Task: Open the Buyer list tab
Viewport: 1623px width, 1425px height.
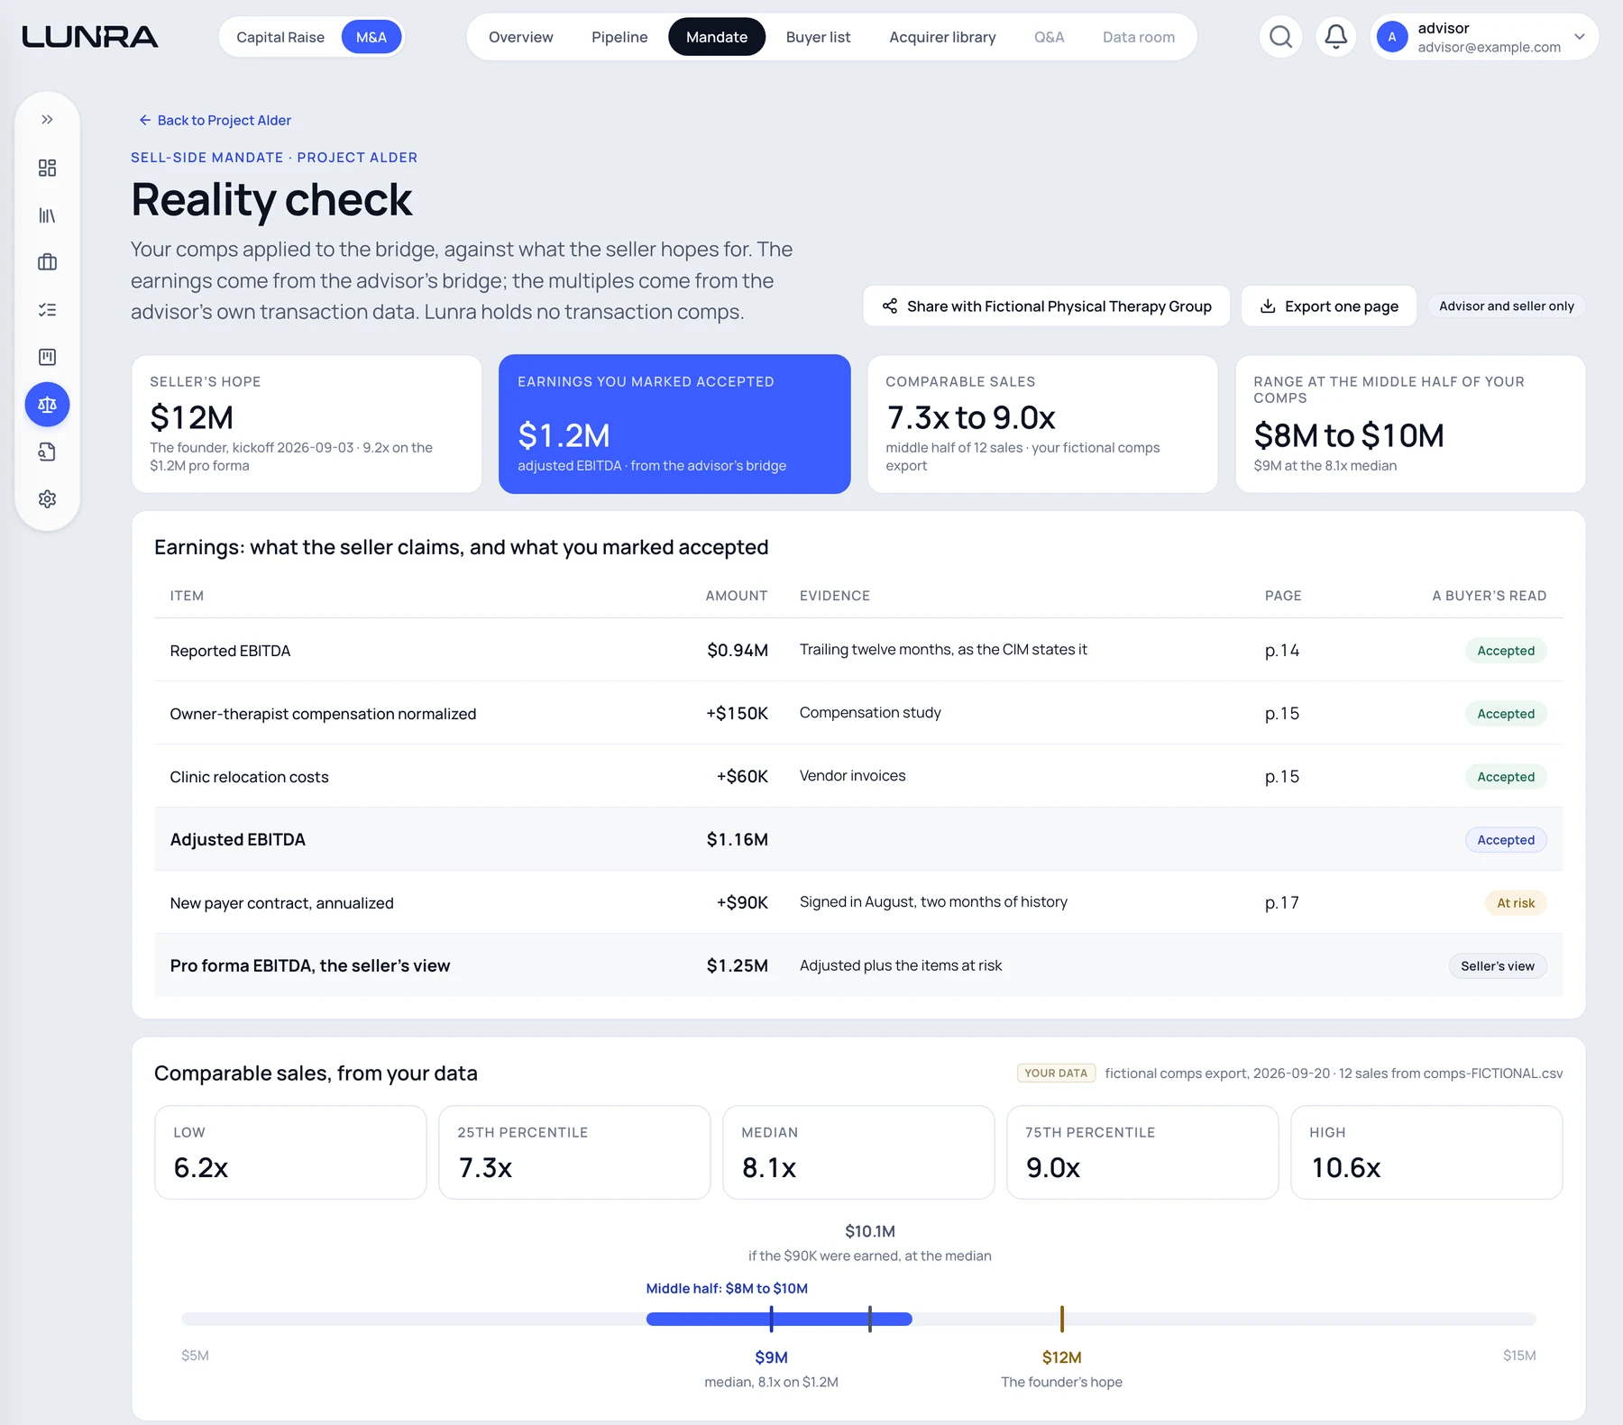Action: pos(818,37)
